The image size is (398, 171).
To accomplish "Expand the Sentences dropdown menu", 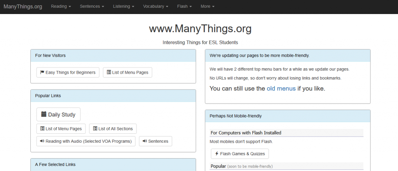I will pos(92,7).
